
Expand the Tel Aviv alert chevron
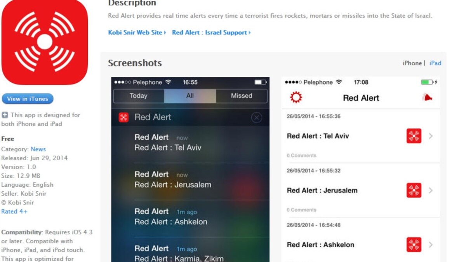coord(431,136)
